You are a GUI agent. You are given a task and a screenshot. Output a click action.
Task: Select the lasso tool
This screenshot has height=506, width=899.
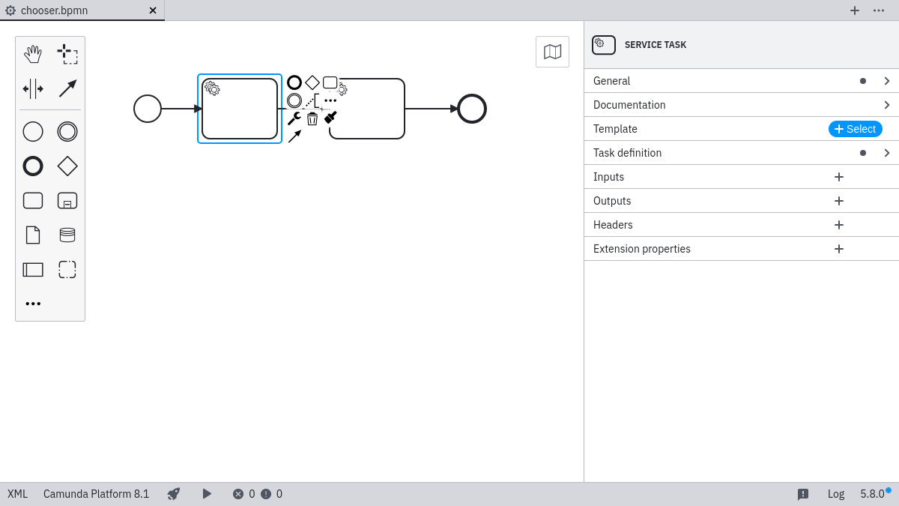[67, 54]
